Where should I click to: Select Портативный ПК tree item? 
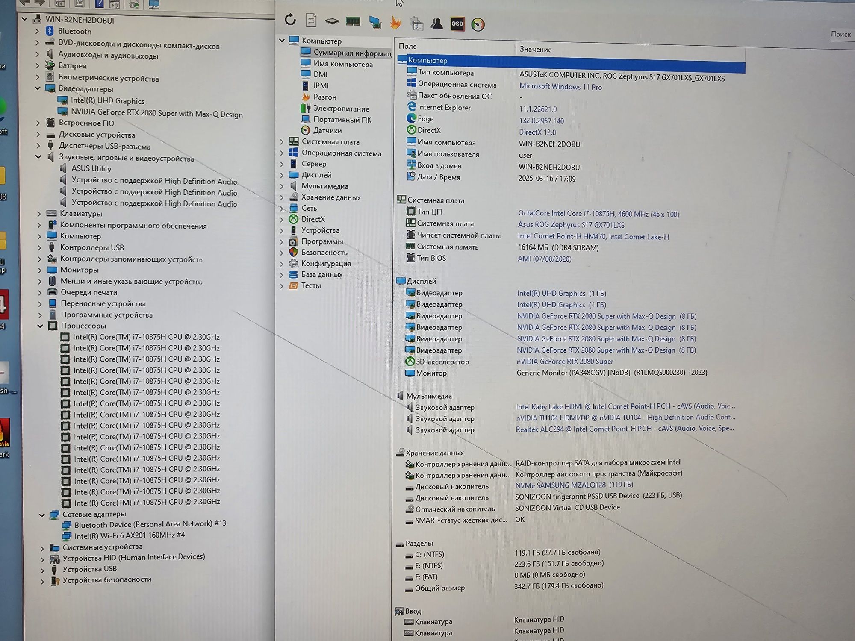click(x=342, y=120)
